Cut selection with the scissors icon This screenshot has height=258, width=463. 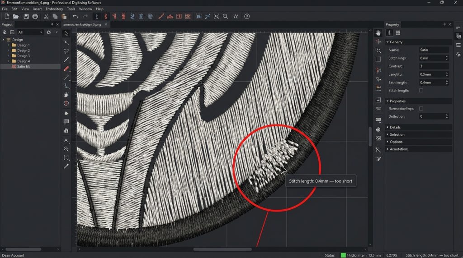click(x=46, y=17)
